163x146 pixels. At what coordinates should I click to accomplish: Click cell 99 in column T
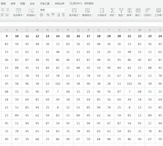109,68
